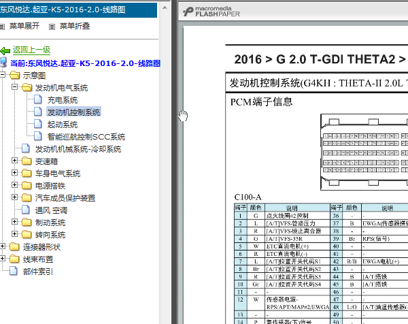Follow the 返回上一级 link
The image size is (408, 324).
coord(31,50)
